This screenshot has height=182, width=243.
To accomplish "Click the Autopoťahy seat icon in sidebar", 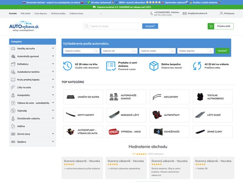I will 13,95.
